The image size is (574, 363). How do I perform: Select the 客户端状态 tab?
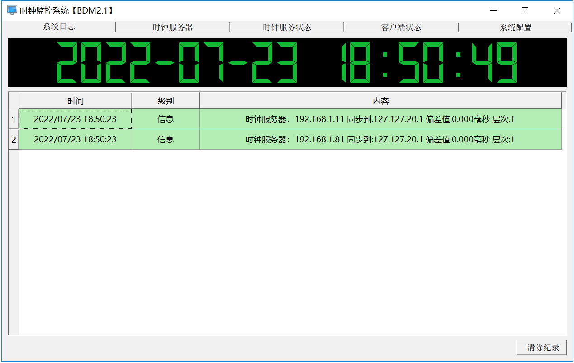pos(401,27)
